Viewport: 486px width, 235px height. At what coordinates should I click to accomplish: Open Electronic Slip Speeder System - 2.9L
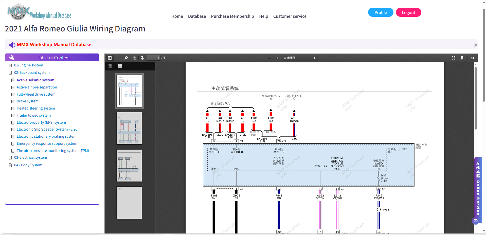click(x=47, y=129)
